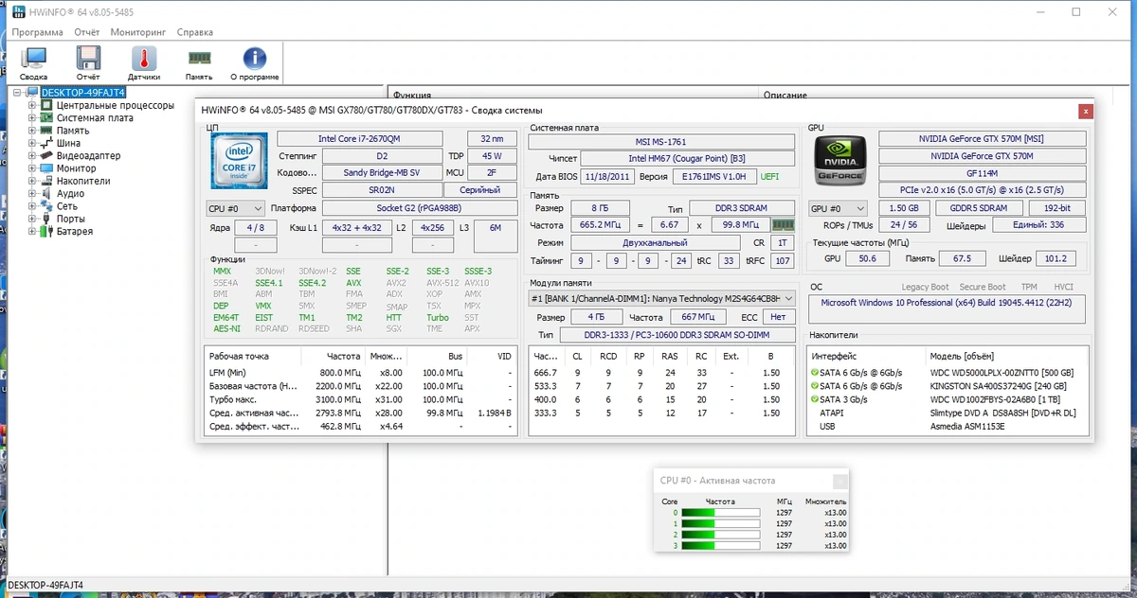Expand the Порты tree node
Viewport: 1137px width, 598px height.
(31, 219)
